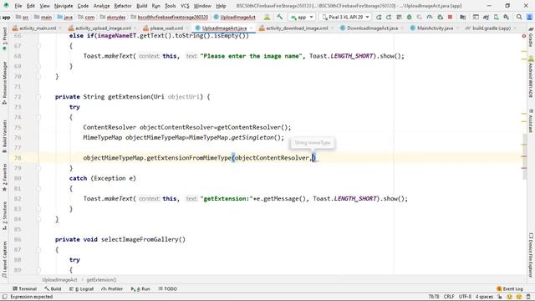The width and height of the screenshot is (535, 301).
Task: Switch to activity_upload_image.xml tab
Action: 102,28
